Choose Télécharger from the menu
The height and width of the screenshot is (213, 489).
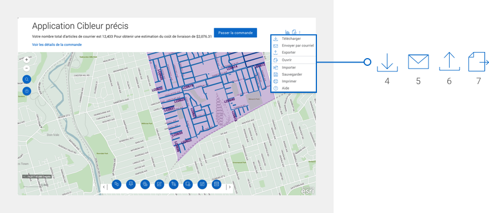(x=294, y=39)
